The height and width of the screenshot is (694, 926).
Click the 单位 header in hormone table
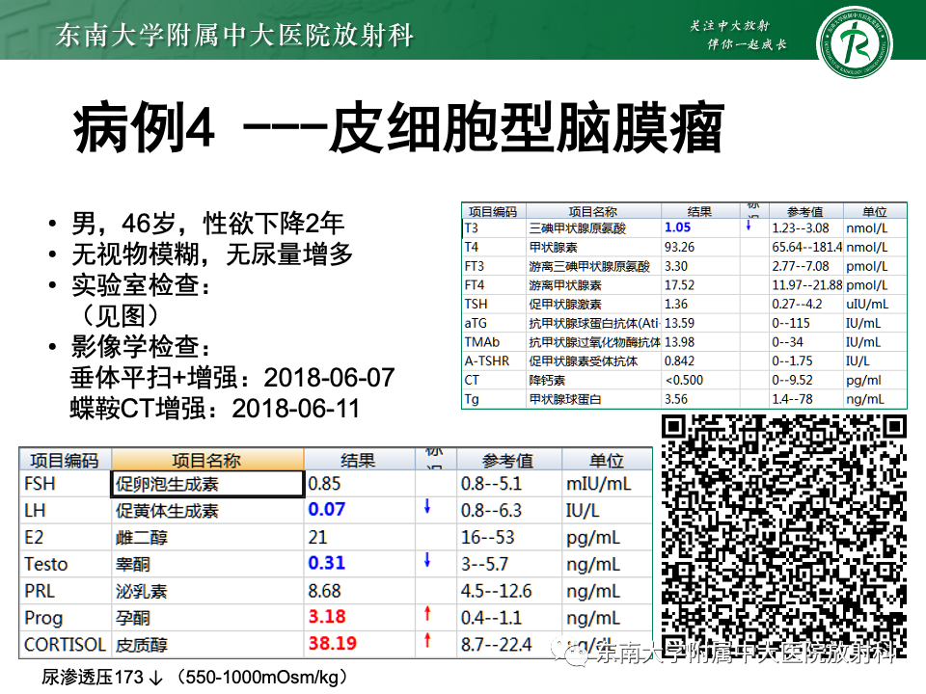click(607, 460)
